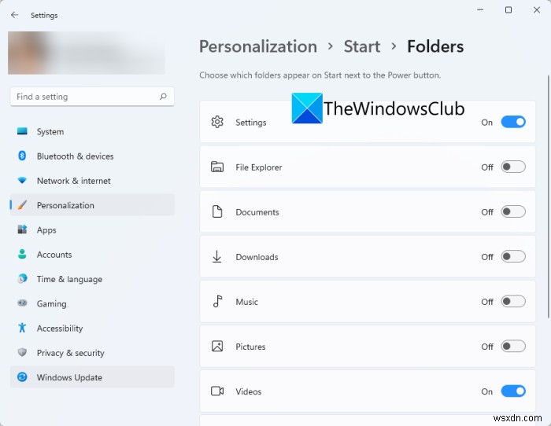Click Personalization breadcrumb link

click(258, 46)
